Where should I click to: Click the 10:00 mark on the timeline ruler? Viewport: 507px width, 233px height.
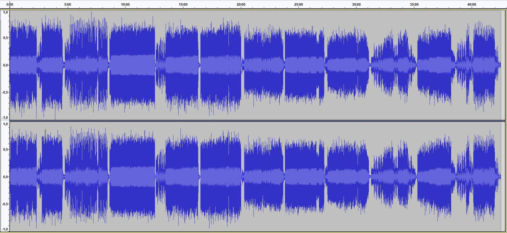coord(125,4)
